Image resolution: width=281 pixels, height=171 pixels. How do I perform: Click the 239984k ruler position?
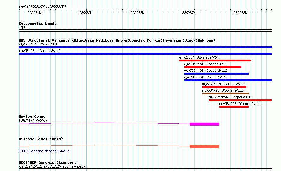[34, 13]
